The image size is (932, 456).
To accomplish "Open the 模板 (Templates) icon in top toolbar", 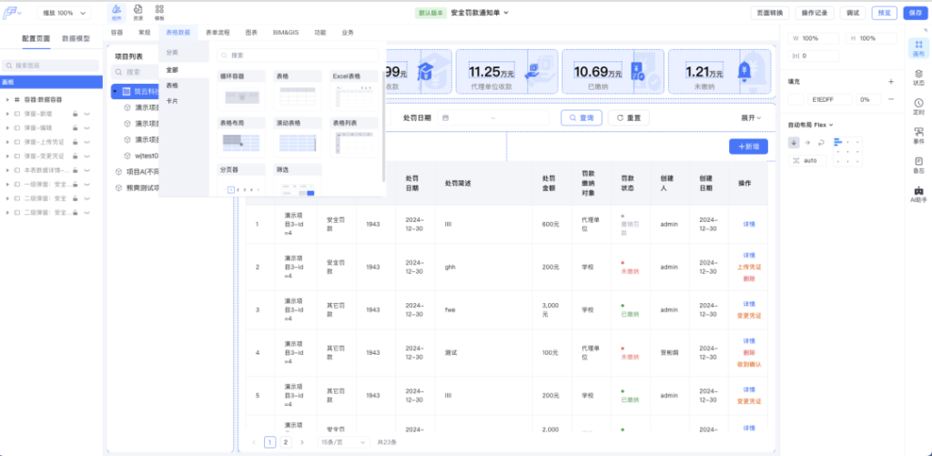I will 159,12.
